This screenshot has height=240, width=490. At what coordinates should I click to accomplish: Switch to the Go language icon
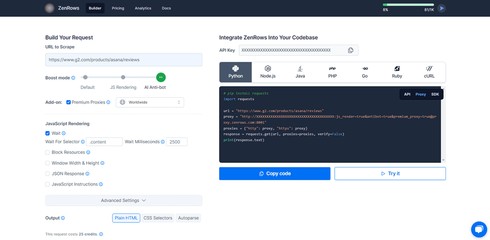[x=365, y=68]
